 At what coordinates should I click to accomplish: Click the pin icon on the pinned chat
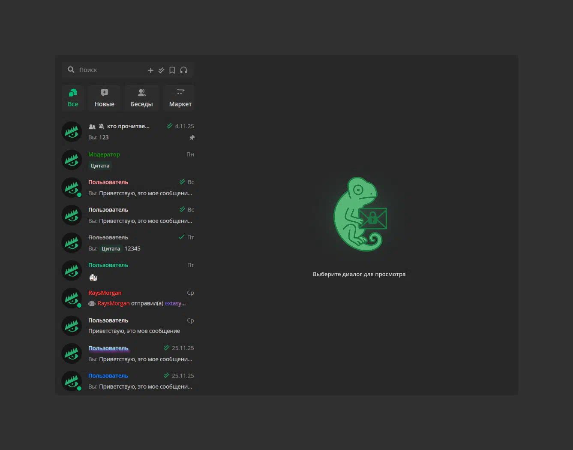(192, 138)
